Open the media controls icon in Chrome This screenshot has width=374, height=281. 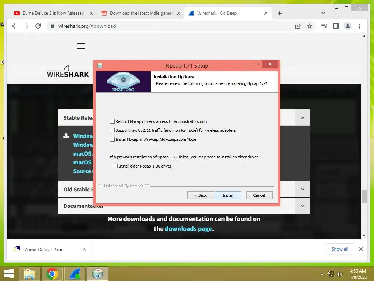tap(324, 26)
